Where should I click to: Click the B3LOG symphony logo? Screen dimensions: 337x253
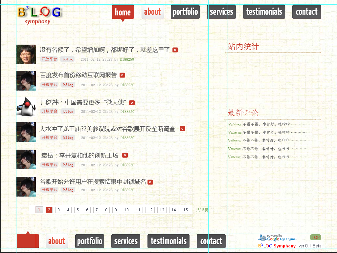40,15
